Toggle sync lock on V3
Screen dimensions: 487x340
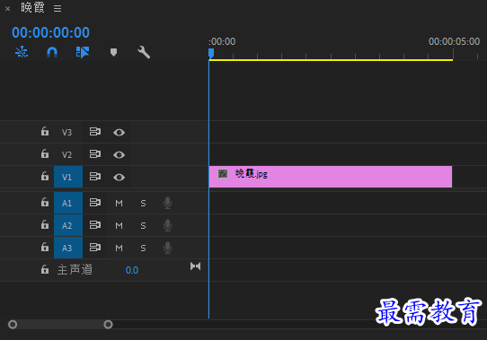[95, 132]
